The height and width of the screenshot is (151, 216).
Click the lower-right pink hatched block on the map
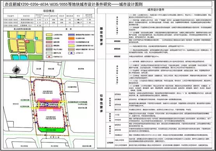pyautogui.click(x=57, y=109)
